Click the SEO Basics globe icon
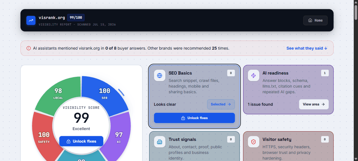358x161 pixels. pyautogui.click(x=160, y=76)
